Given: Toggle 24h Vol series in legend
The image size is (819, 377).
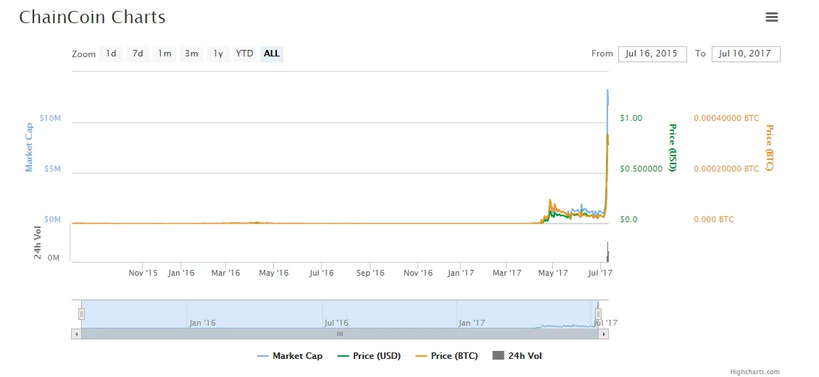Looking at the screenshot, I should tap(517, 356).
